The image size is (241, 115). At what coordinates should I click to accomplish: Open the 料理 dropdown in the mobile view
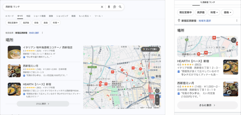point(214,13)
